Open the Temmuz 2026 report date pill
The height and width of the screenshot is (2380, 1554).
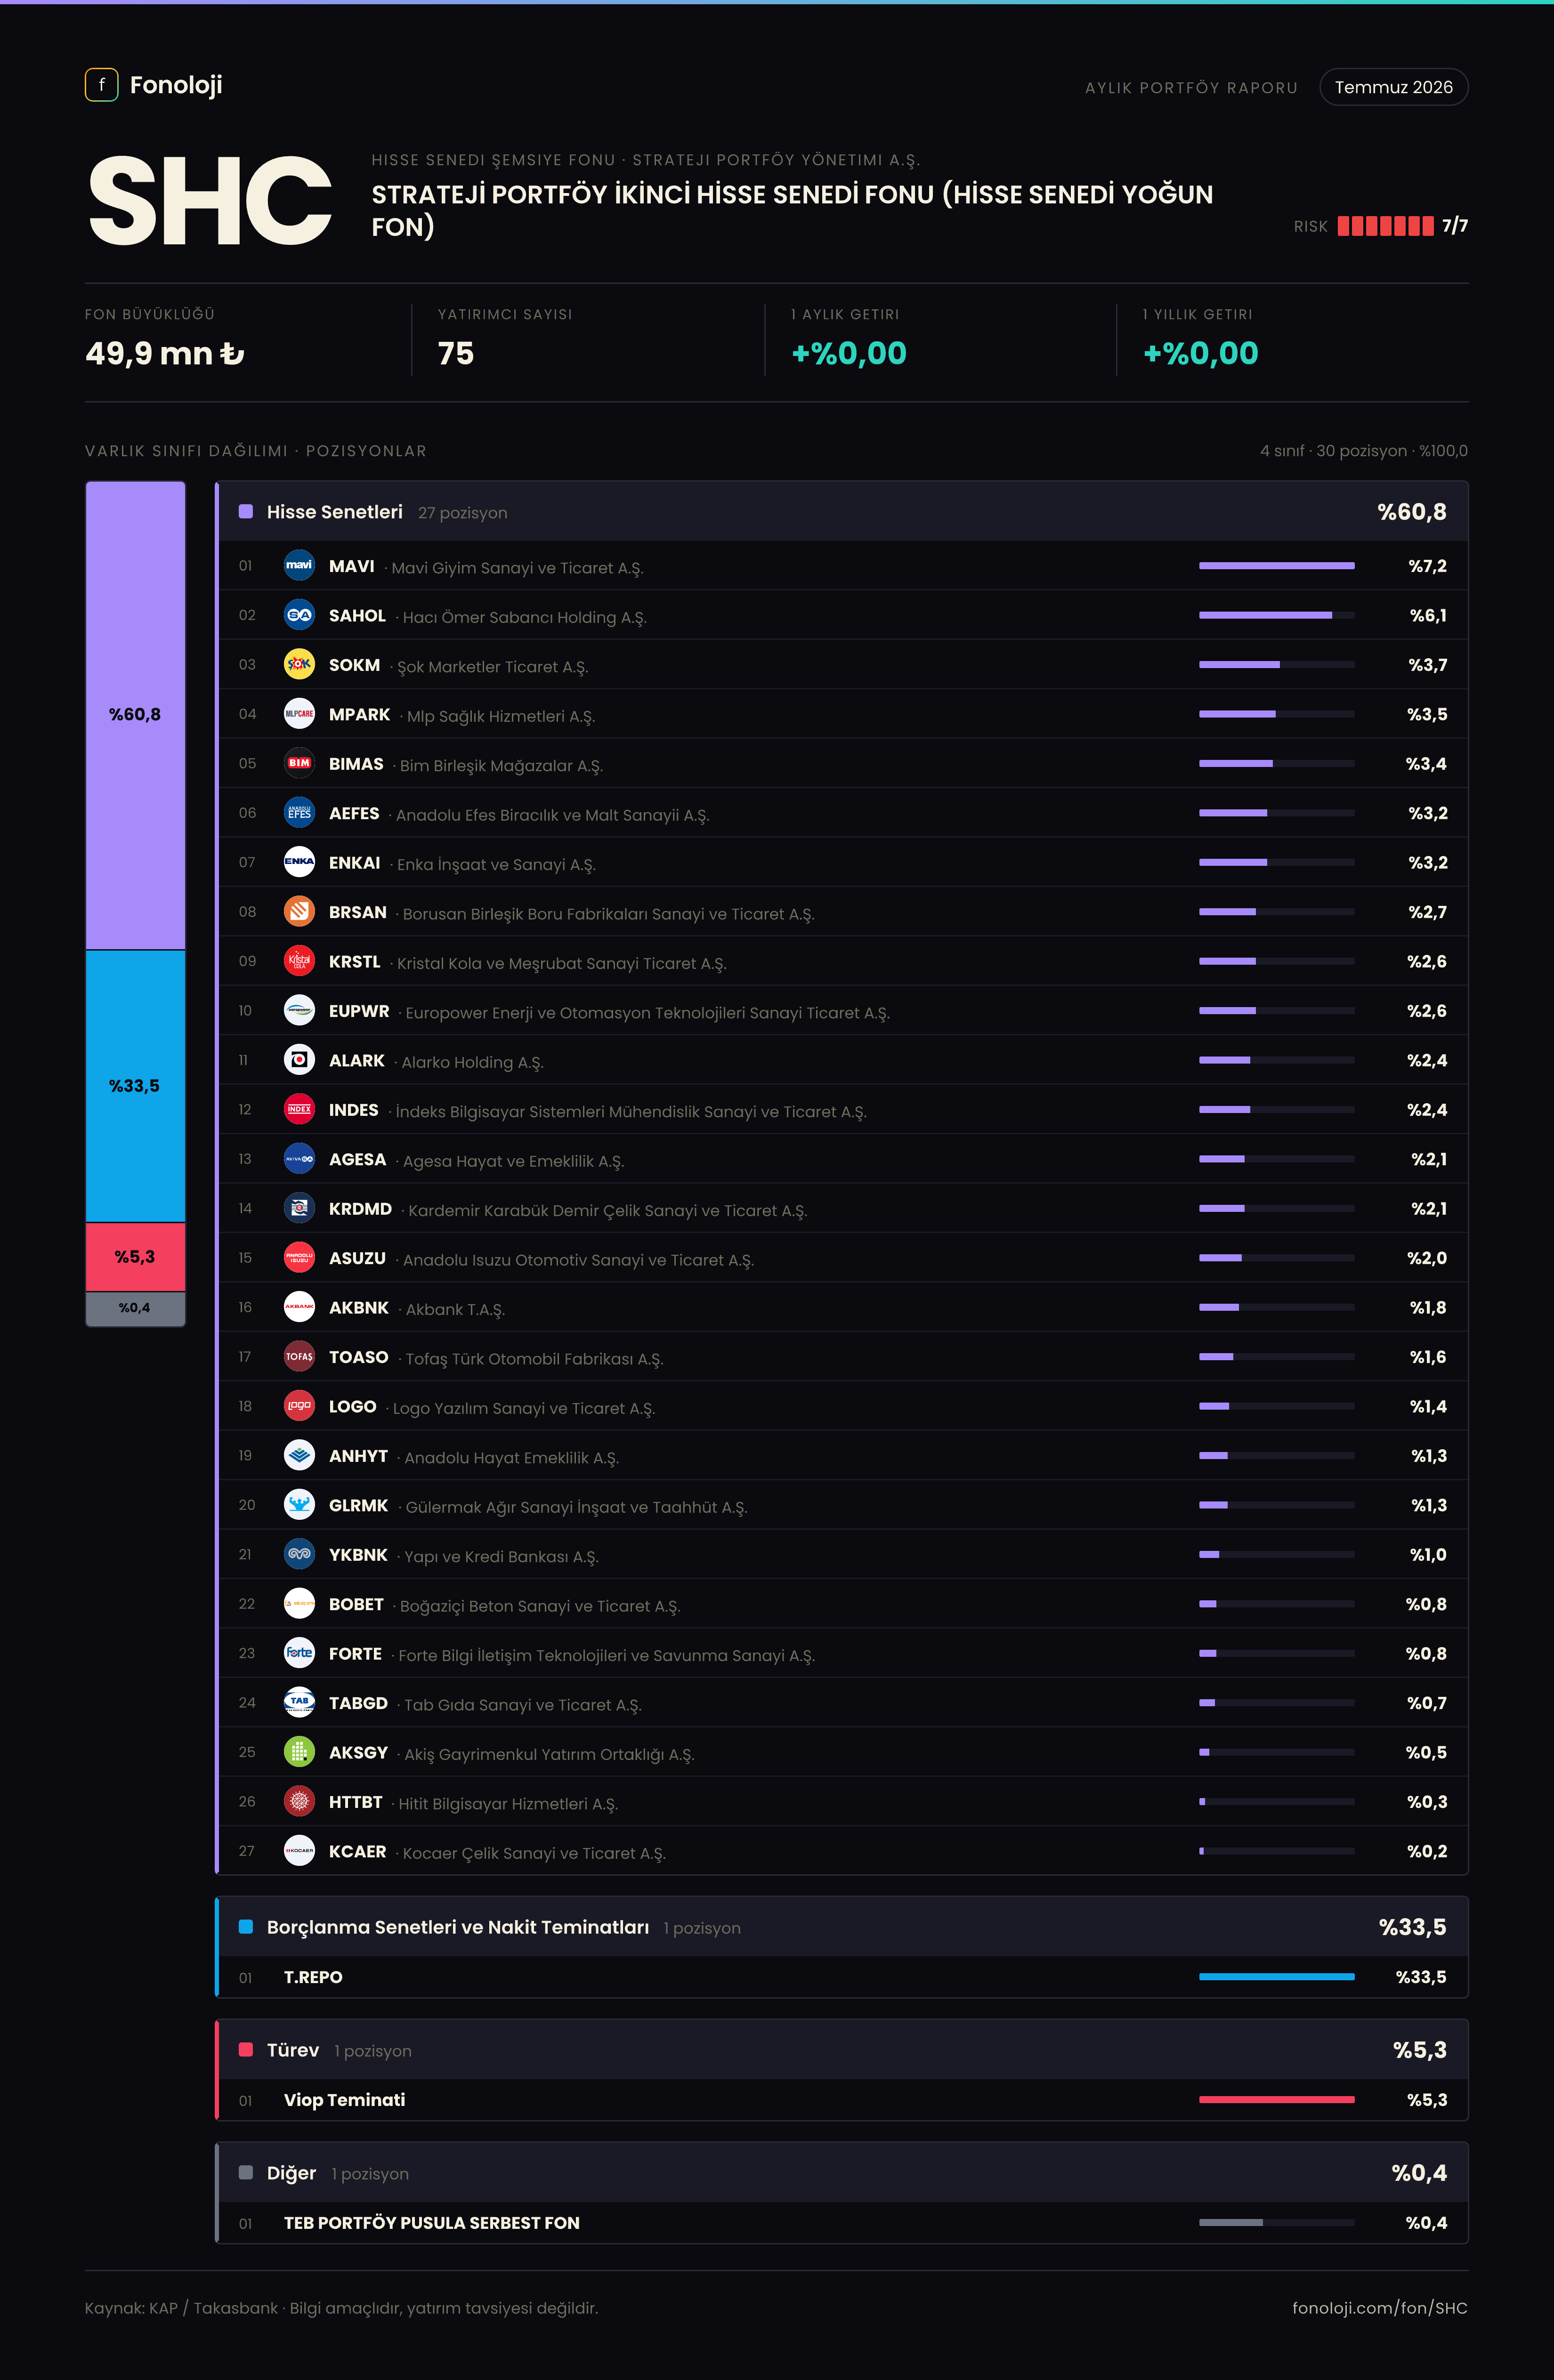pyautogui.click(x=1393, y=87)
